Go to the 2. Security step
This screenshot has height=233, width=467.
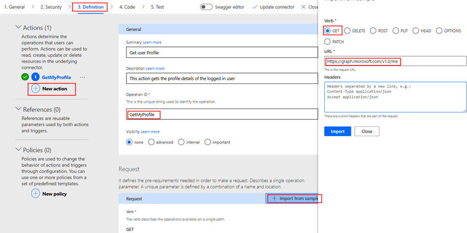point(51,7)
